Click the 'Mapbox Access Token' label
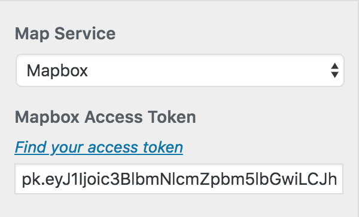 pyautogui.click(x=105, y=117)
